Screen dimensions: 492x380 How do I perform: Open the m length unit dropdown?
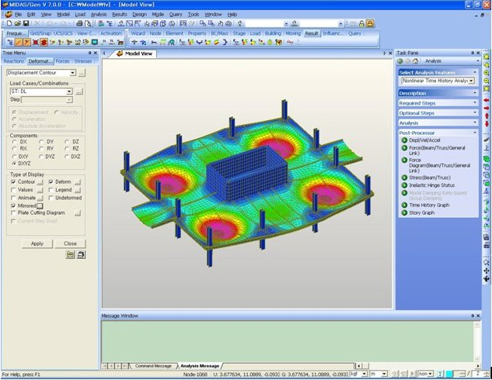384,374
